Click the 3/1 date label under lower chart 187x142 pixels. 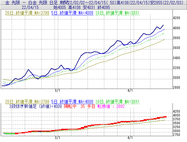tap(58, 138)
